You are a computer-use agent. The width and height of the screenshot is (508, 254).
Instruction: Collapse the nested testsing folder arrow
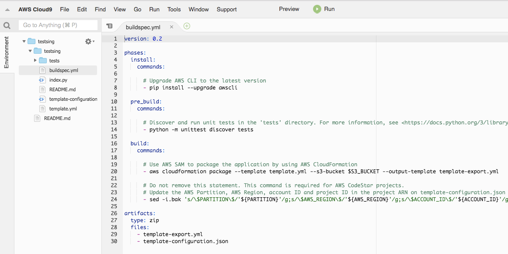[30, 51]
